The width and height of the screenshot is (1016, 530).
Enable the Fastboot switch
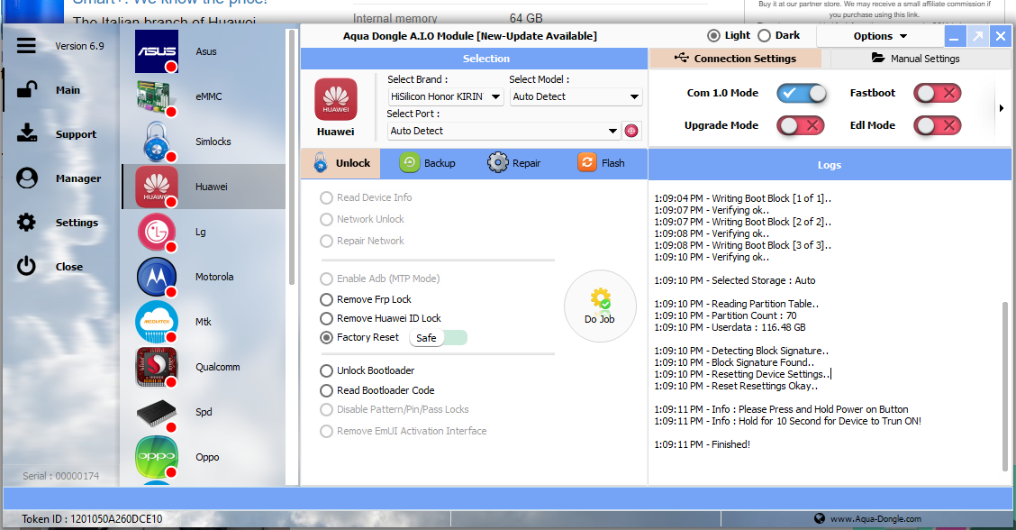click(938, 93)
